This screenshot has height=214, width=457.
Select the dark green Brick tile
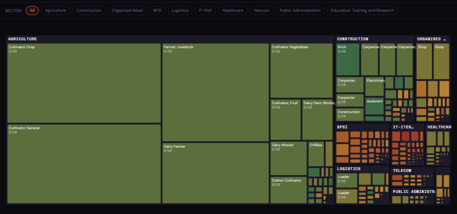pos(348,59)
